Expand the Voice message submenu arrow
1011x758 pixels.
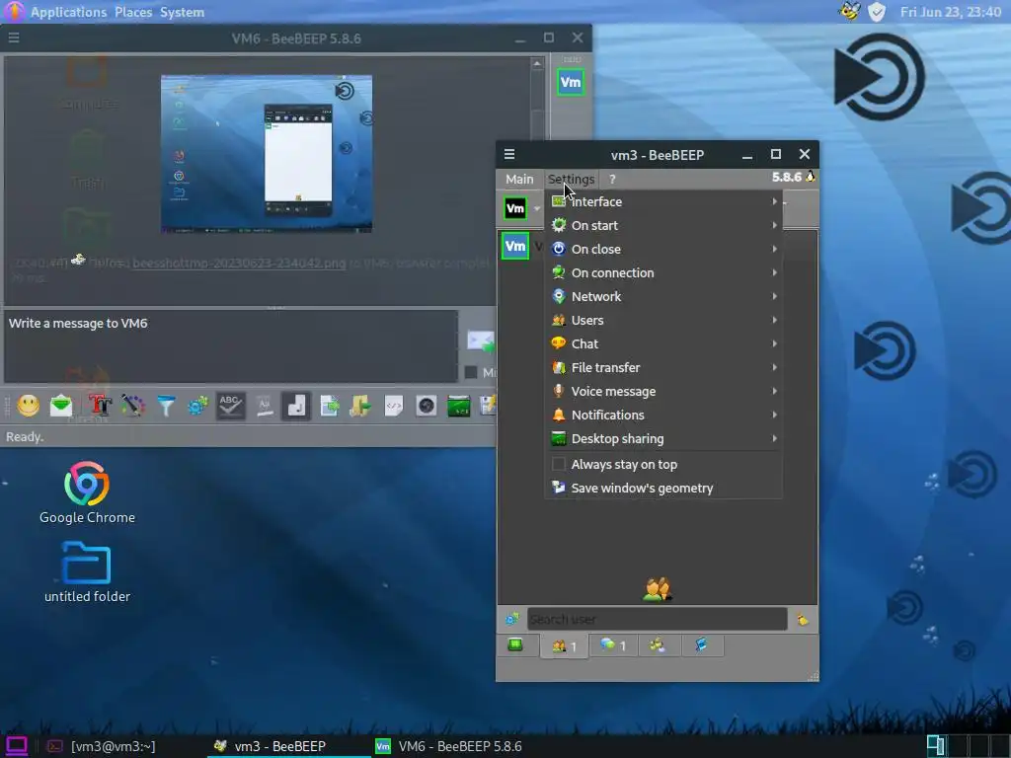(x=774, y=391)
